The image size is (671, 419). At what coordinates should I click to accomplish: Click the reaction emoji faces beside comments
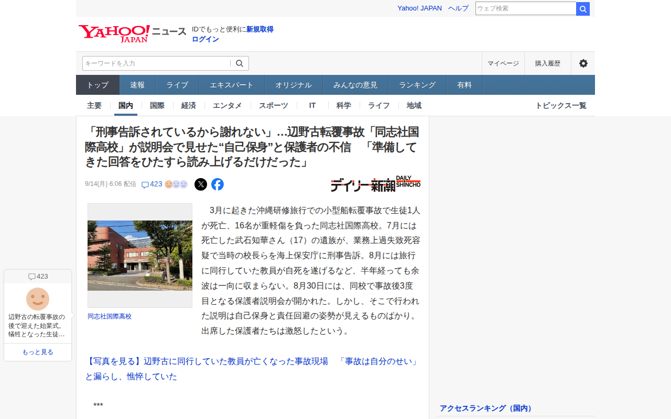(176, 184)
